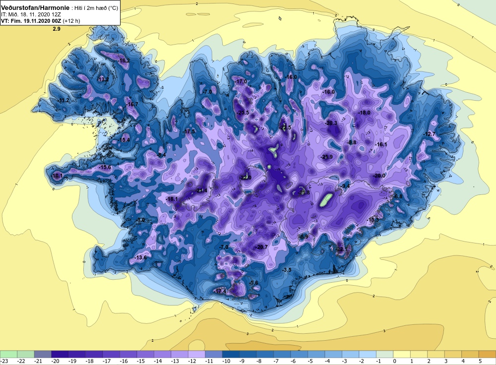Screen dimensions: 496x365
Task: Select the IT: Mið. 18. 11. 2020 12Z line
Action: click(30, 14)
